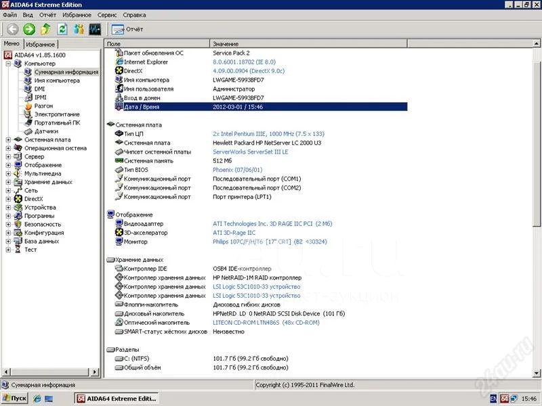Open the Избранное menu in the menu bar
This screenshot has width=542, height=406.
pyautogui.click(x=77, y=15)
